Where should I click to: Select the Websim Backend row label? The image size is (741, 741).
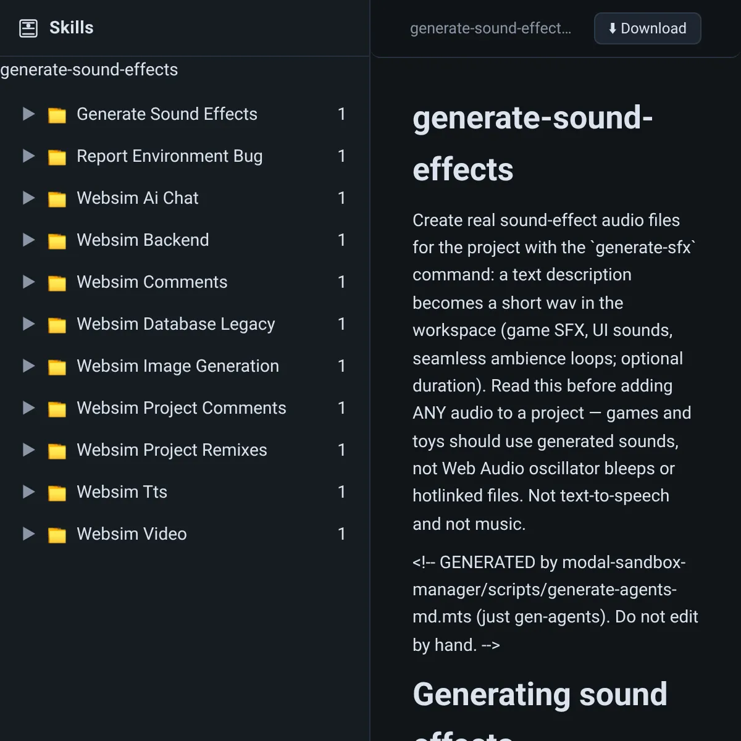click(143, 240)
